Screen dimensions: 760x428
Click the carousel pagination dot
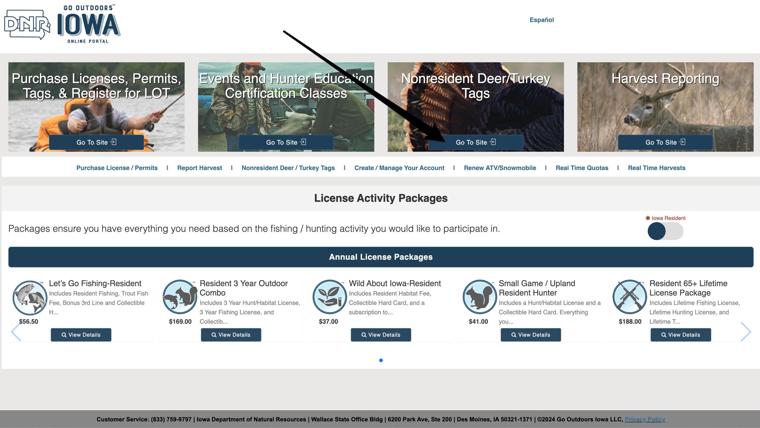381,360
